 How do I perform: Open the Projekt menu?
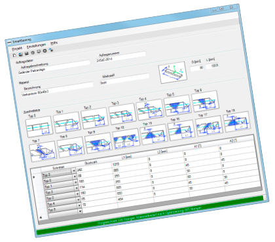pyautogui.click(x=17, y=48)
